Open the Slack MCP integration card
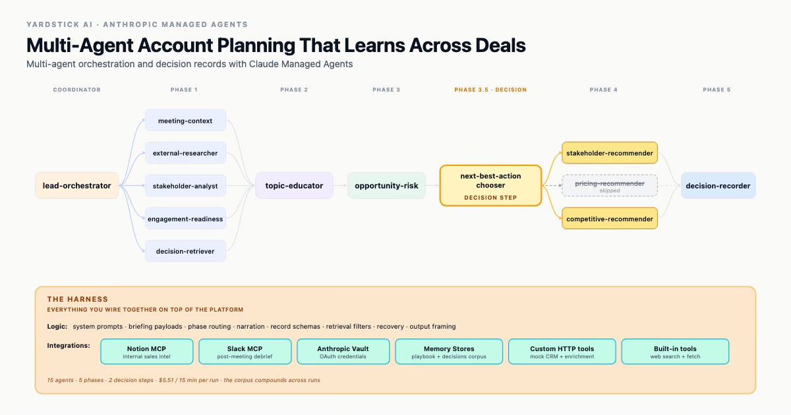This screenshot has height=415, width=791. 245,352
